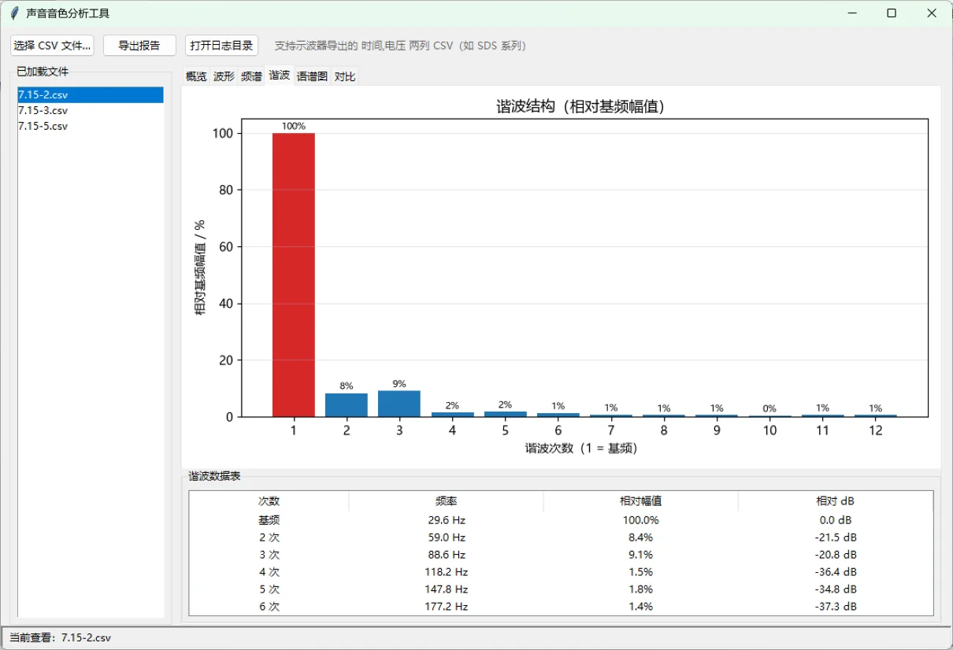View the 对比 tab
Viewport: 953px width, 650px height.
[x=345, y=76]
